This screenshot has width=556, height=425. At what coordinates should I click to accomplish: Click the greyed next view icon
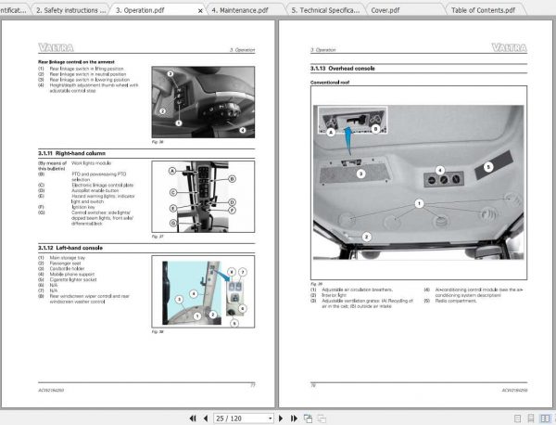[322, 419]
